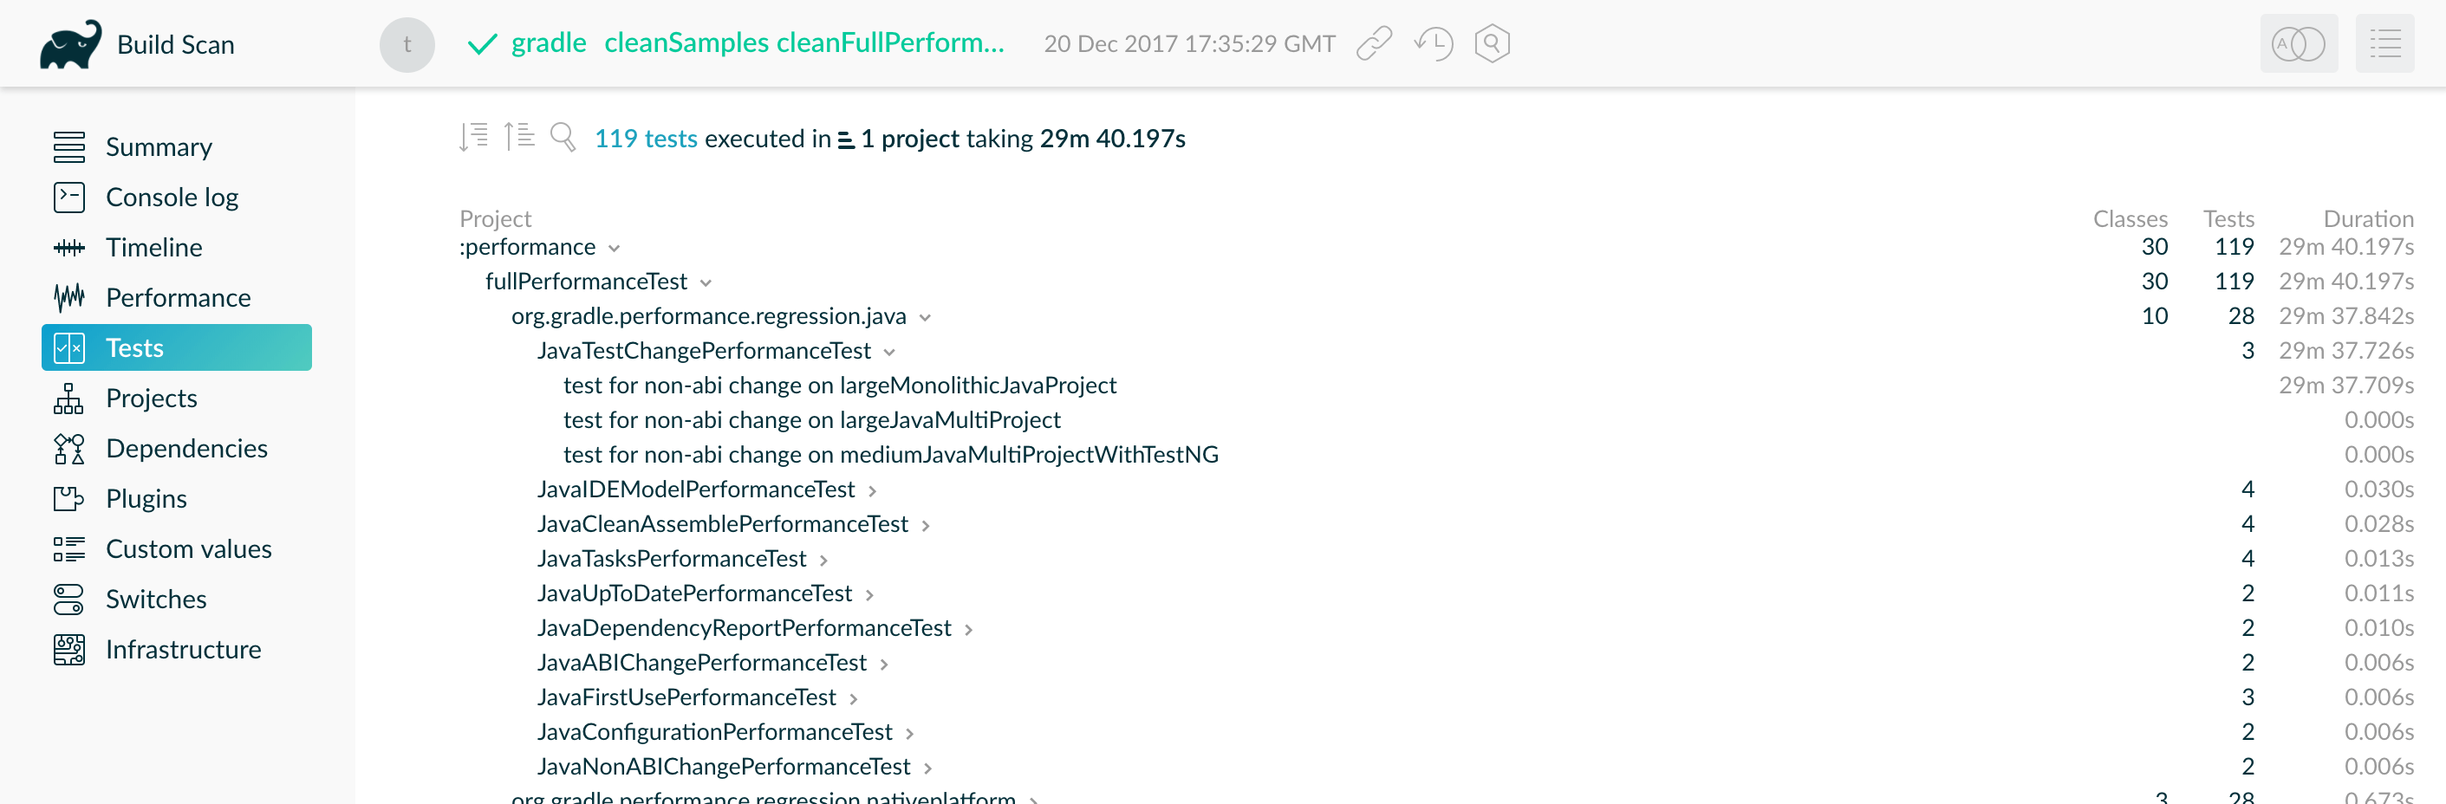
Task: Collapse JavaTestChangePerformanceTest class
Action: pyautogui.click(x=888, y=352)
